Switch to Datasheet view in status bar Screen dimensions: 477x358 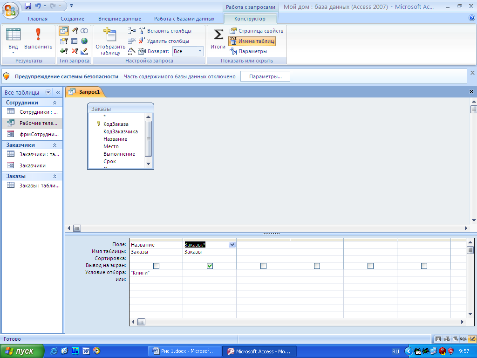pos(438,339)
